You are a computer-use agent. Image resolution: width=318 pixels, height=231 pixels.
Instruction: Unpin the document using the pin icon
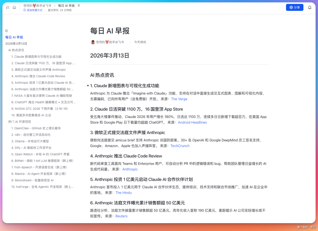[x=79, y=5]
